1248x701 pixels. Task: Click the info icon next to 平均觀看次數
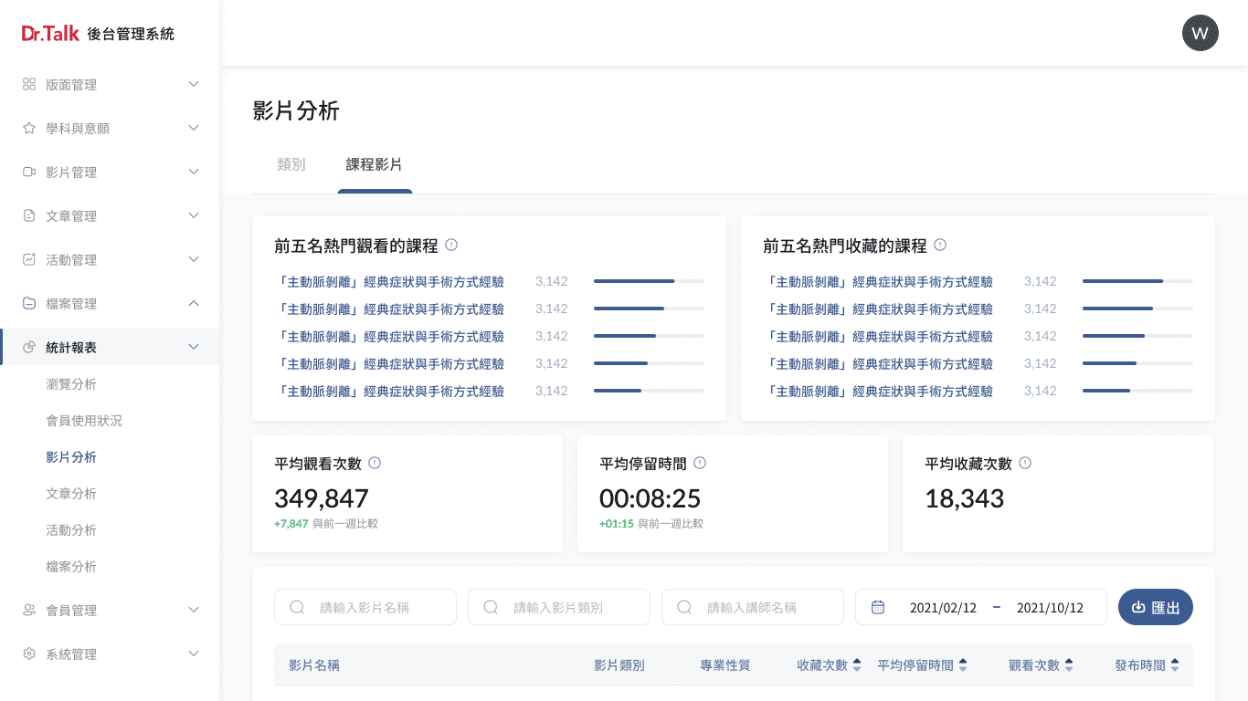(375, 464)
